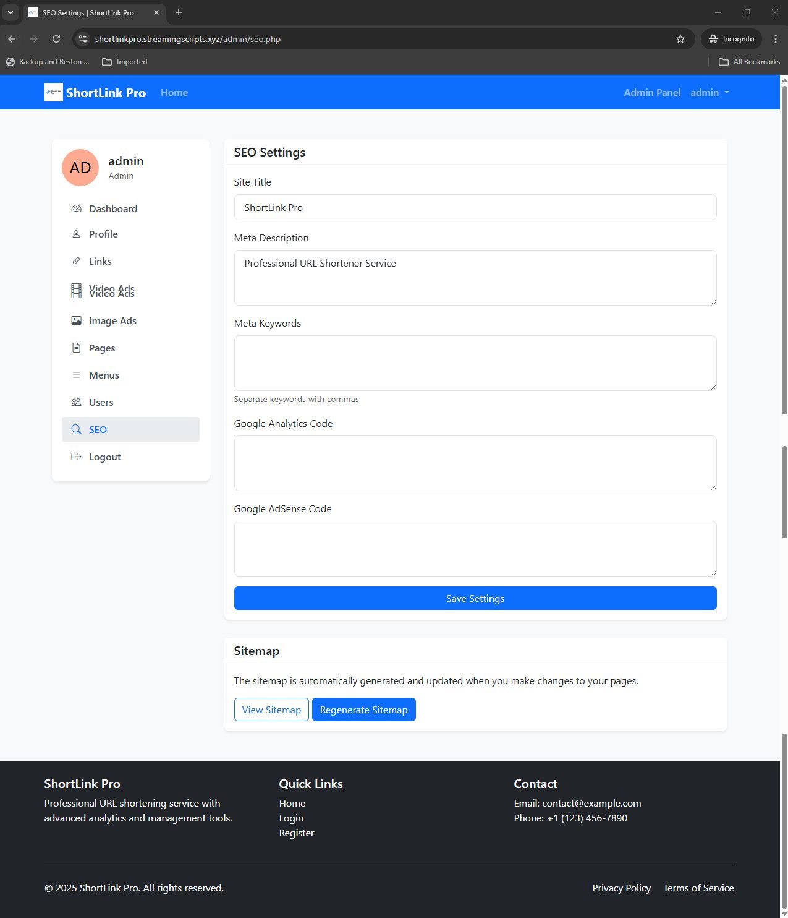Screen dimensions: 788x918
Task: Click the Links chain icon in the sidebar
Action: tap(76, 261)
